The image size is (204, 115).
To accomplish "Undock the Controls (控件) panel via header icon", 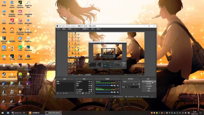I will click(x=155, y=79).
